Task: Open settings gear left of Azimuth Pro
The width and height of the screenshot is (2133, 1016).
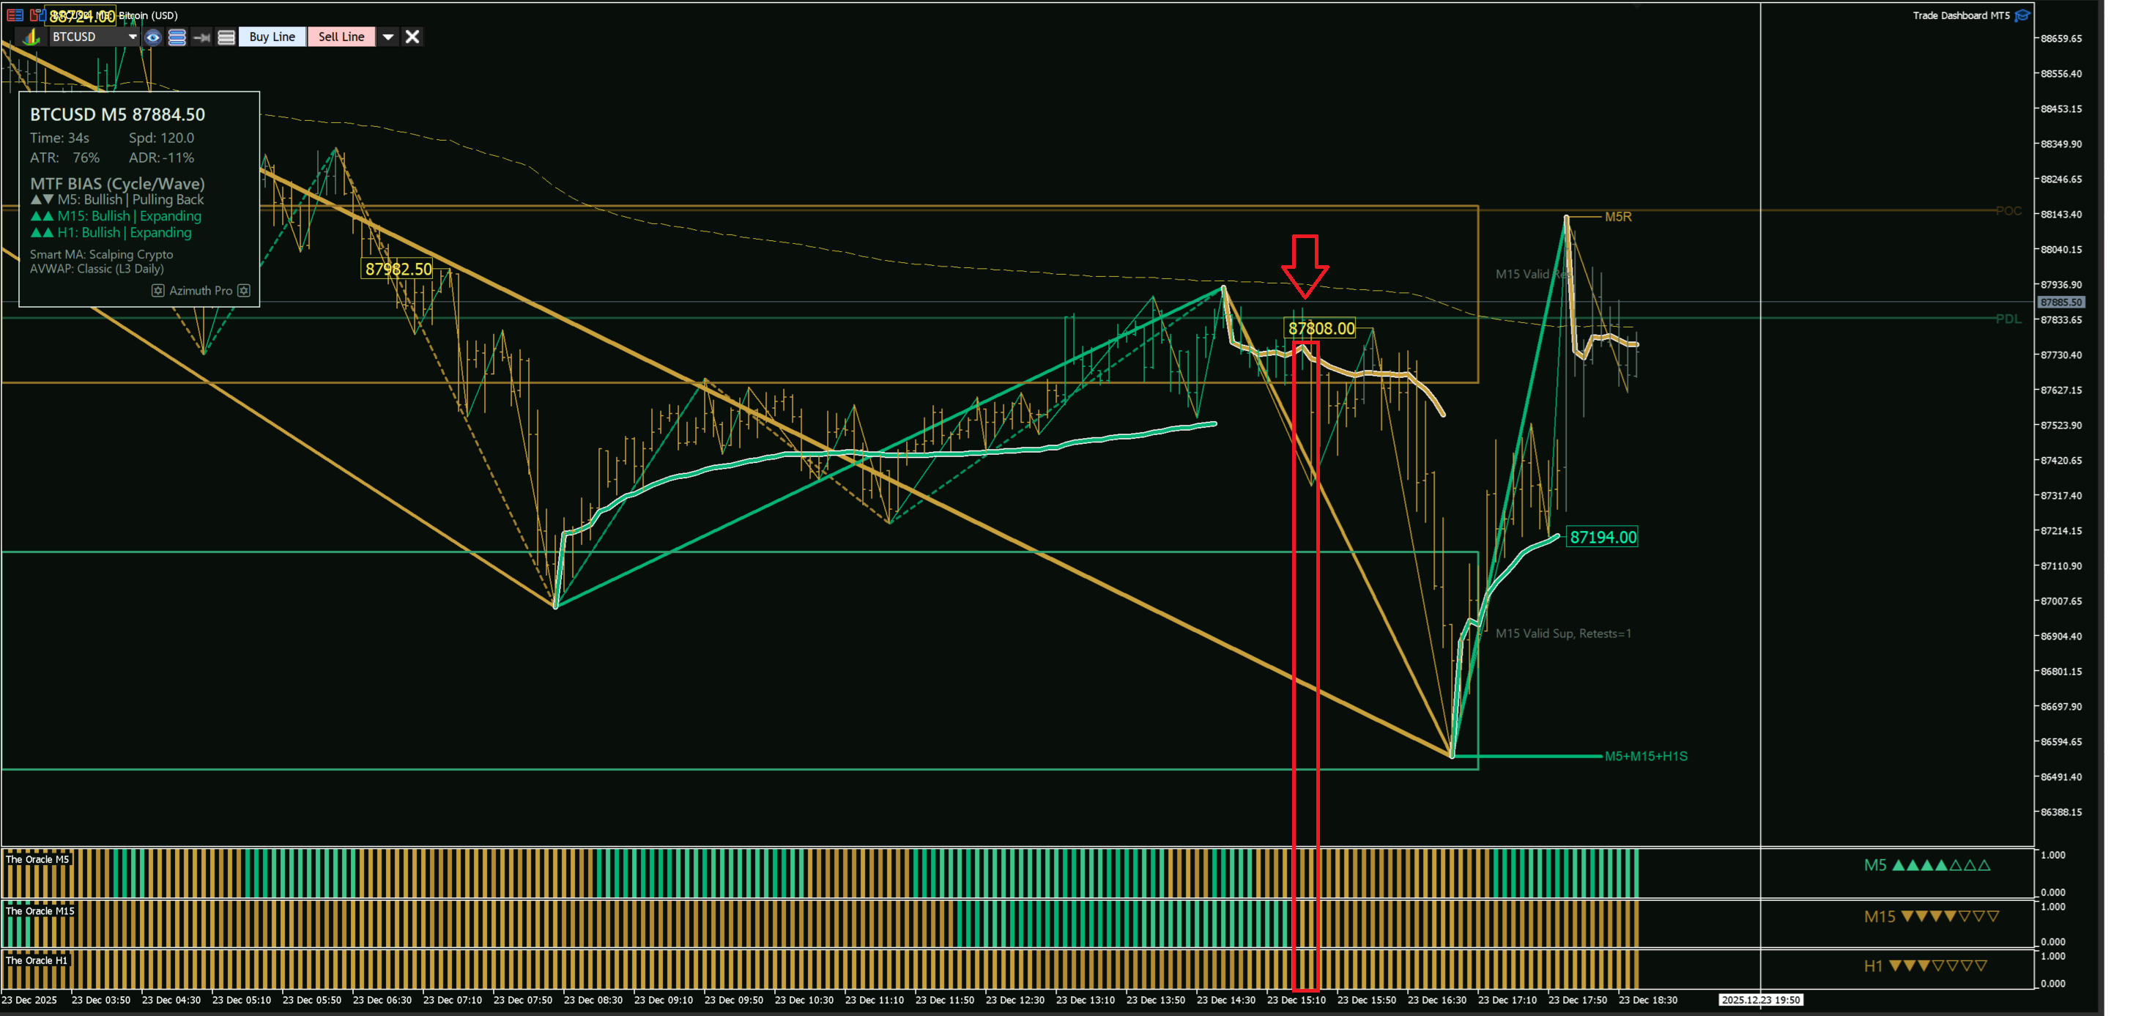Action: click(157, 291)
